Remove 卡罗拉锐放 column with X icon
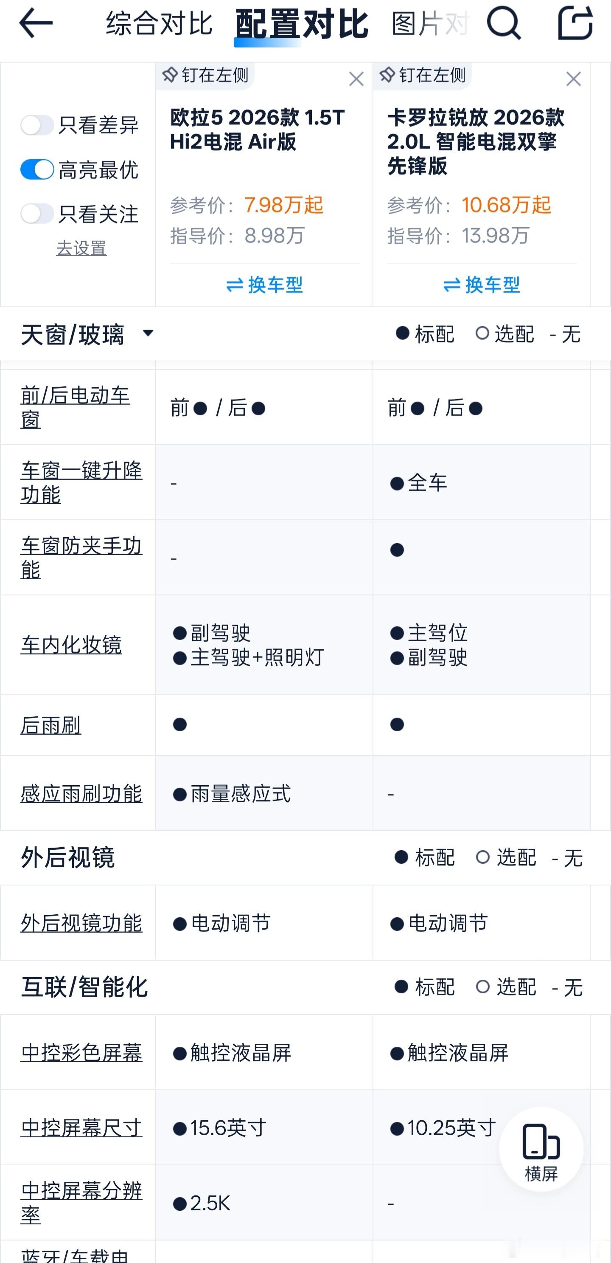611x1263 pixels. coord(573,79)
